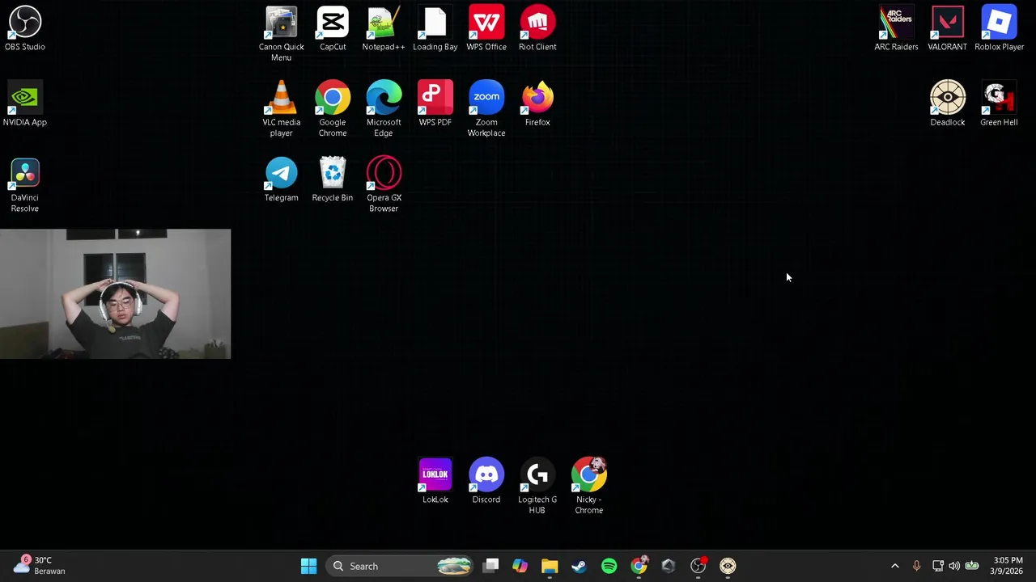Switch to Steam in the taskbar
The height and width of the screenshot is (582, 1036).
579,566
